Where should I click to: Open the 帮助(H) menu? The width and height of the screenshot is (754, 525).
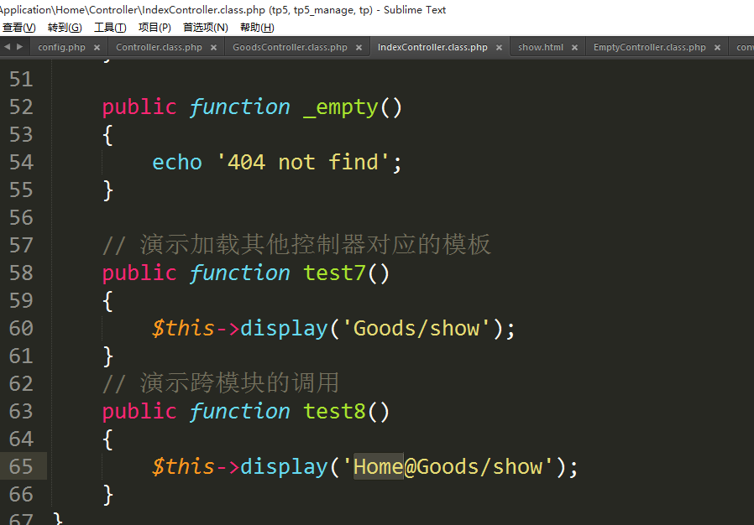[257, 28]
